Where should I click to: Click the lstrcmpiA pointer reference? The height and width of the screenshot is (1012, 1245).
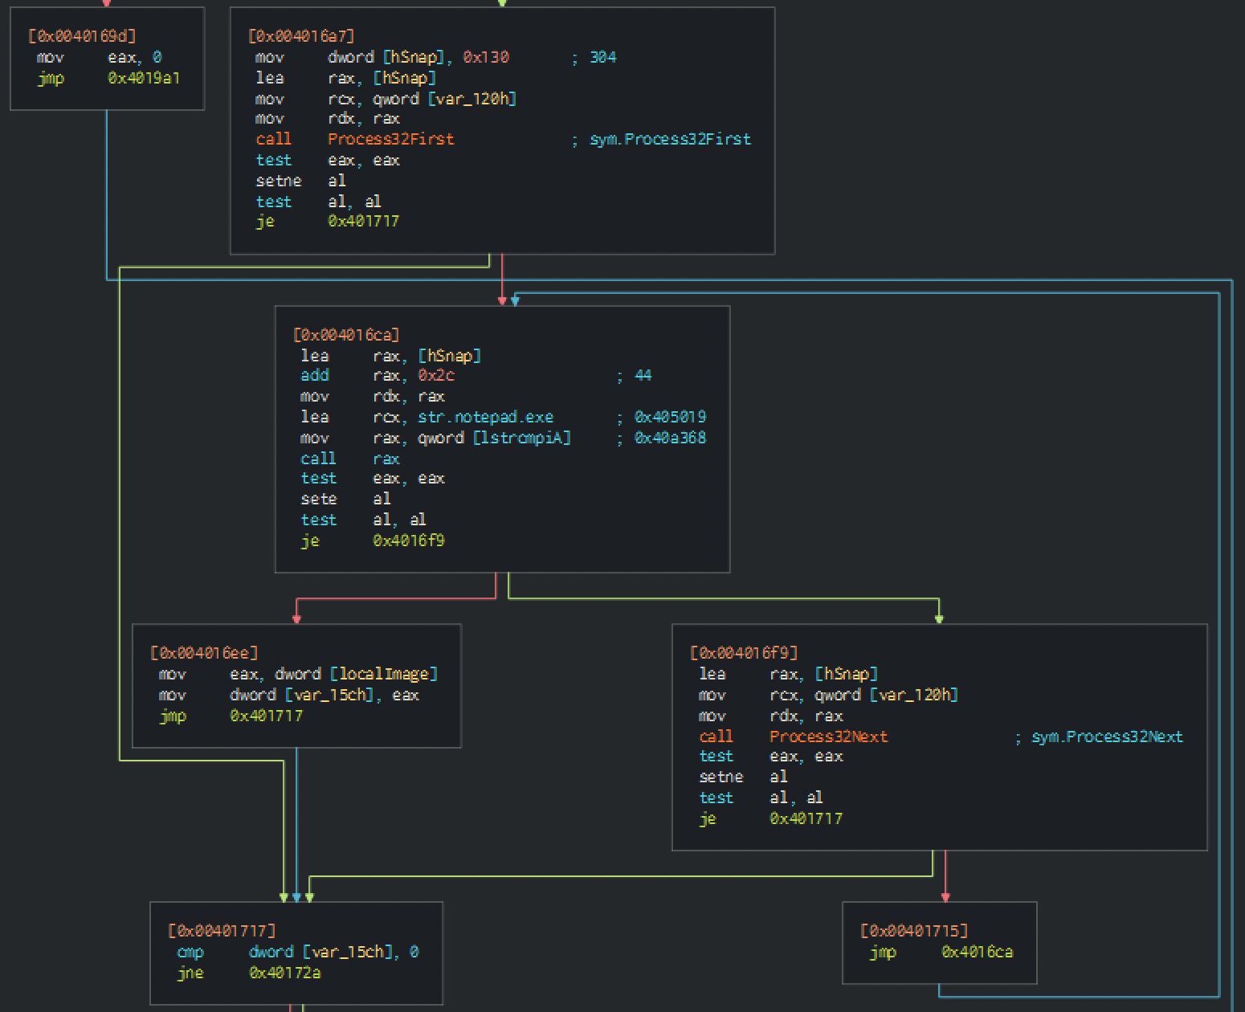[521, 438]
